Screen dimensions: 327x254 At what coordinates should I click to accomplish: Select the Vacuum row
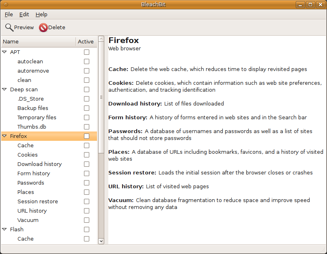click(x=49, y=220)
